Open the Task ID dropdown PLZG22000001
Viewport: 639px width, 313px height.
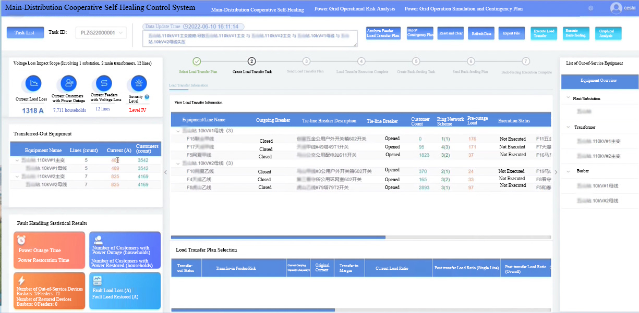[101, 33]
